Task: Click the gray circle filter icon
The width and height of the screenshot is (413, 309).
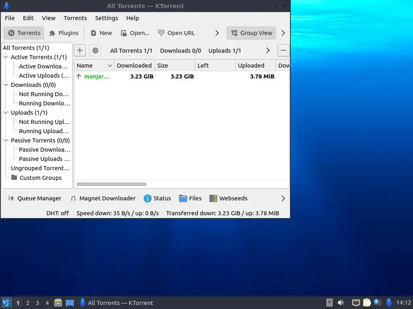Action: click(95, 50)
